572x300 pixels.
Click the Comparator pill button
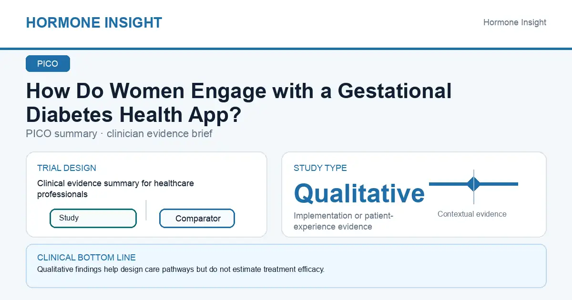pyautogui.click(x=197, y=219)
